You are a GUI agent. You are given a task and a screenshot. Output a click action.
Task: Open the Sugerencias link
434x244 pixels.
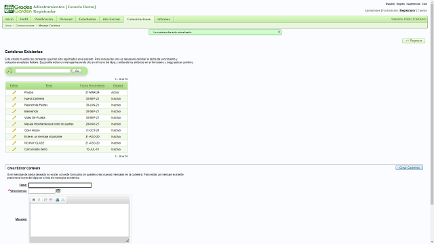pos(413,4)
